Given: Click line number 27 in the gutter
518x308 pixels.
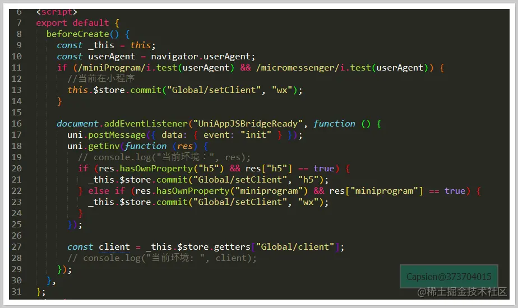Looking at the screenshot, I should 16,247.
